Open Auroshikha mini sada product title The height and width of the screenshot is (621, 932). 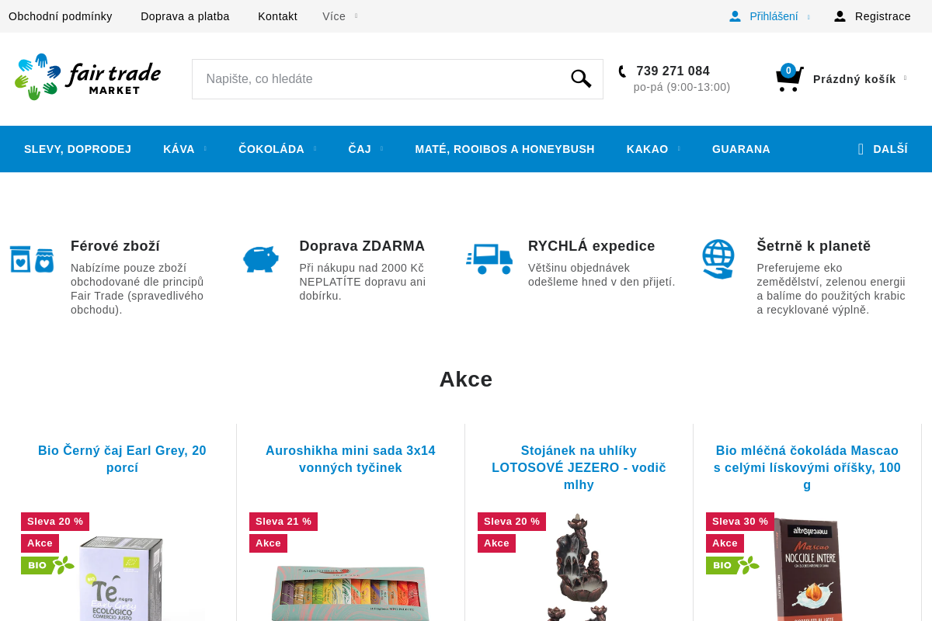click(350, 459)
